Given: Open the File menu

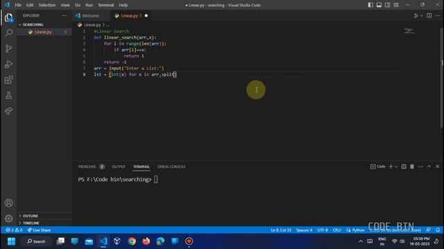Looking at the screenshot, I should (18, 5).
